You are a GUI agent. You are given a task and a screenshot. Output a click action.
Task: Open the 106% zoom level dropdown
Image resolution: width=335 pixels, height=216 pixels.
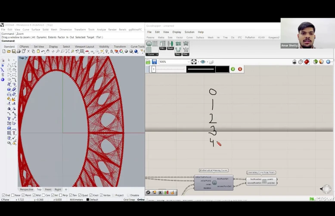tap(188, 62)
